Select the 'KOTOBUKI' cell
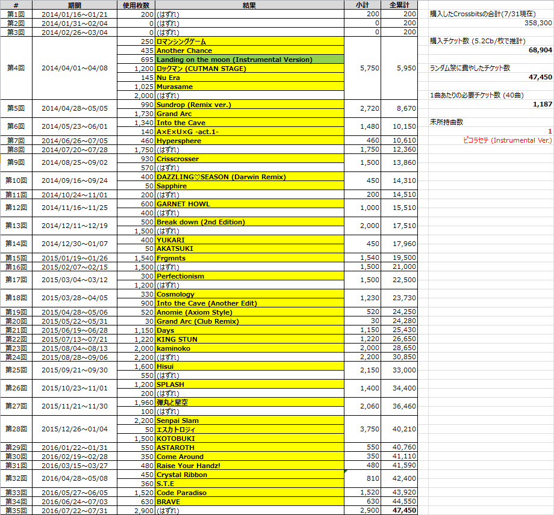The image size is (554, 515). [x=249, y=439]
